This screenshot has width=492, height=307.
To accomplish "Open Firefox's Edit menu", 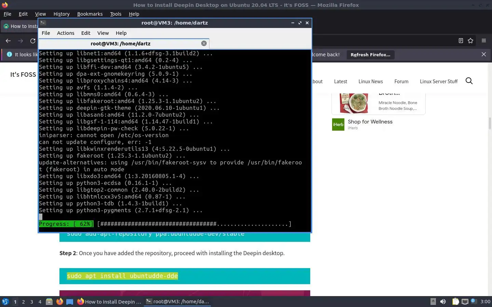I will pyautogui.click(x=23, y=14).
